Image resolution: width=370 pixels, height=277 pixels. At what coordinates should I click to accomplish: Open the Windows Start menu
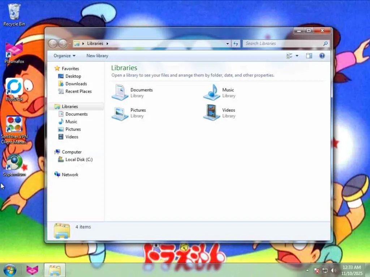(x=10, y=270)
